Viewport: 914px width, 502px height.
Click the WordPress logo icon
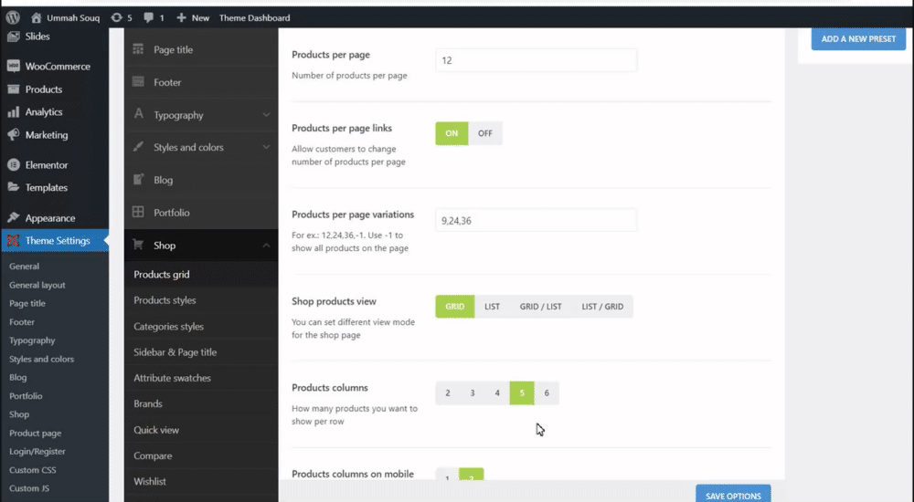coord(13,17)
